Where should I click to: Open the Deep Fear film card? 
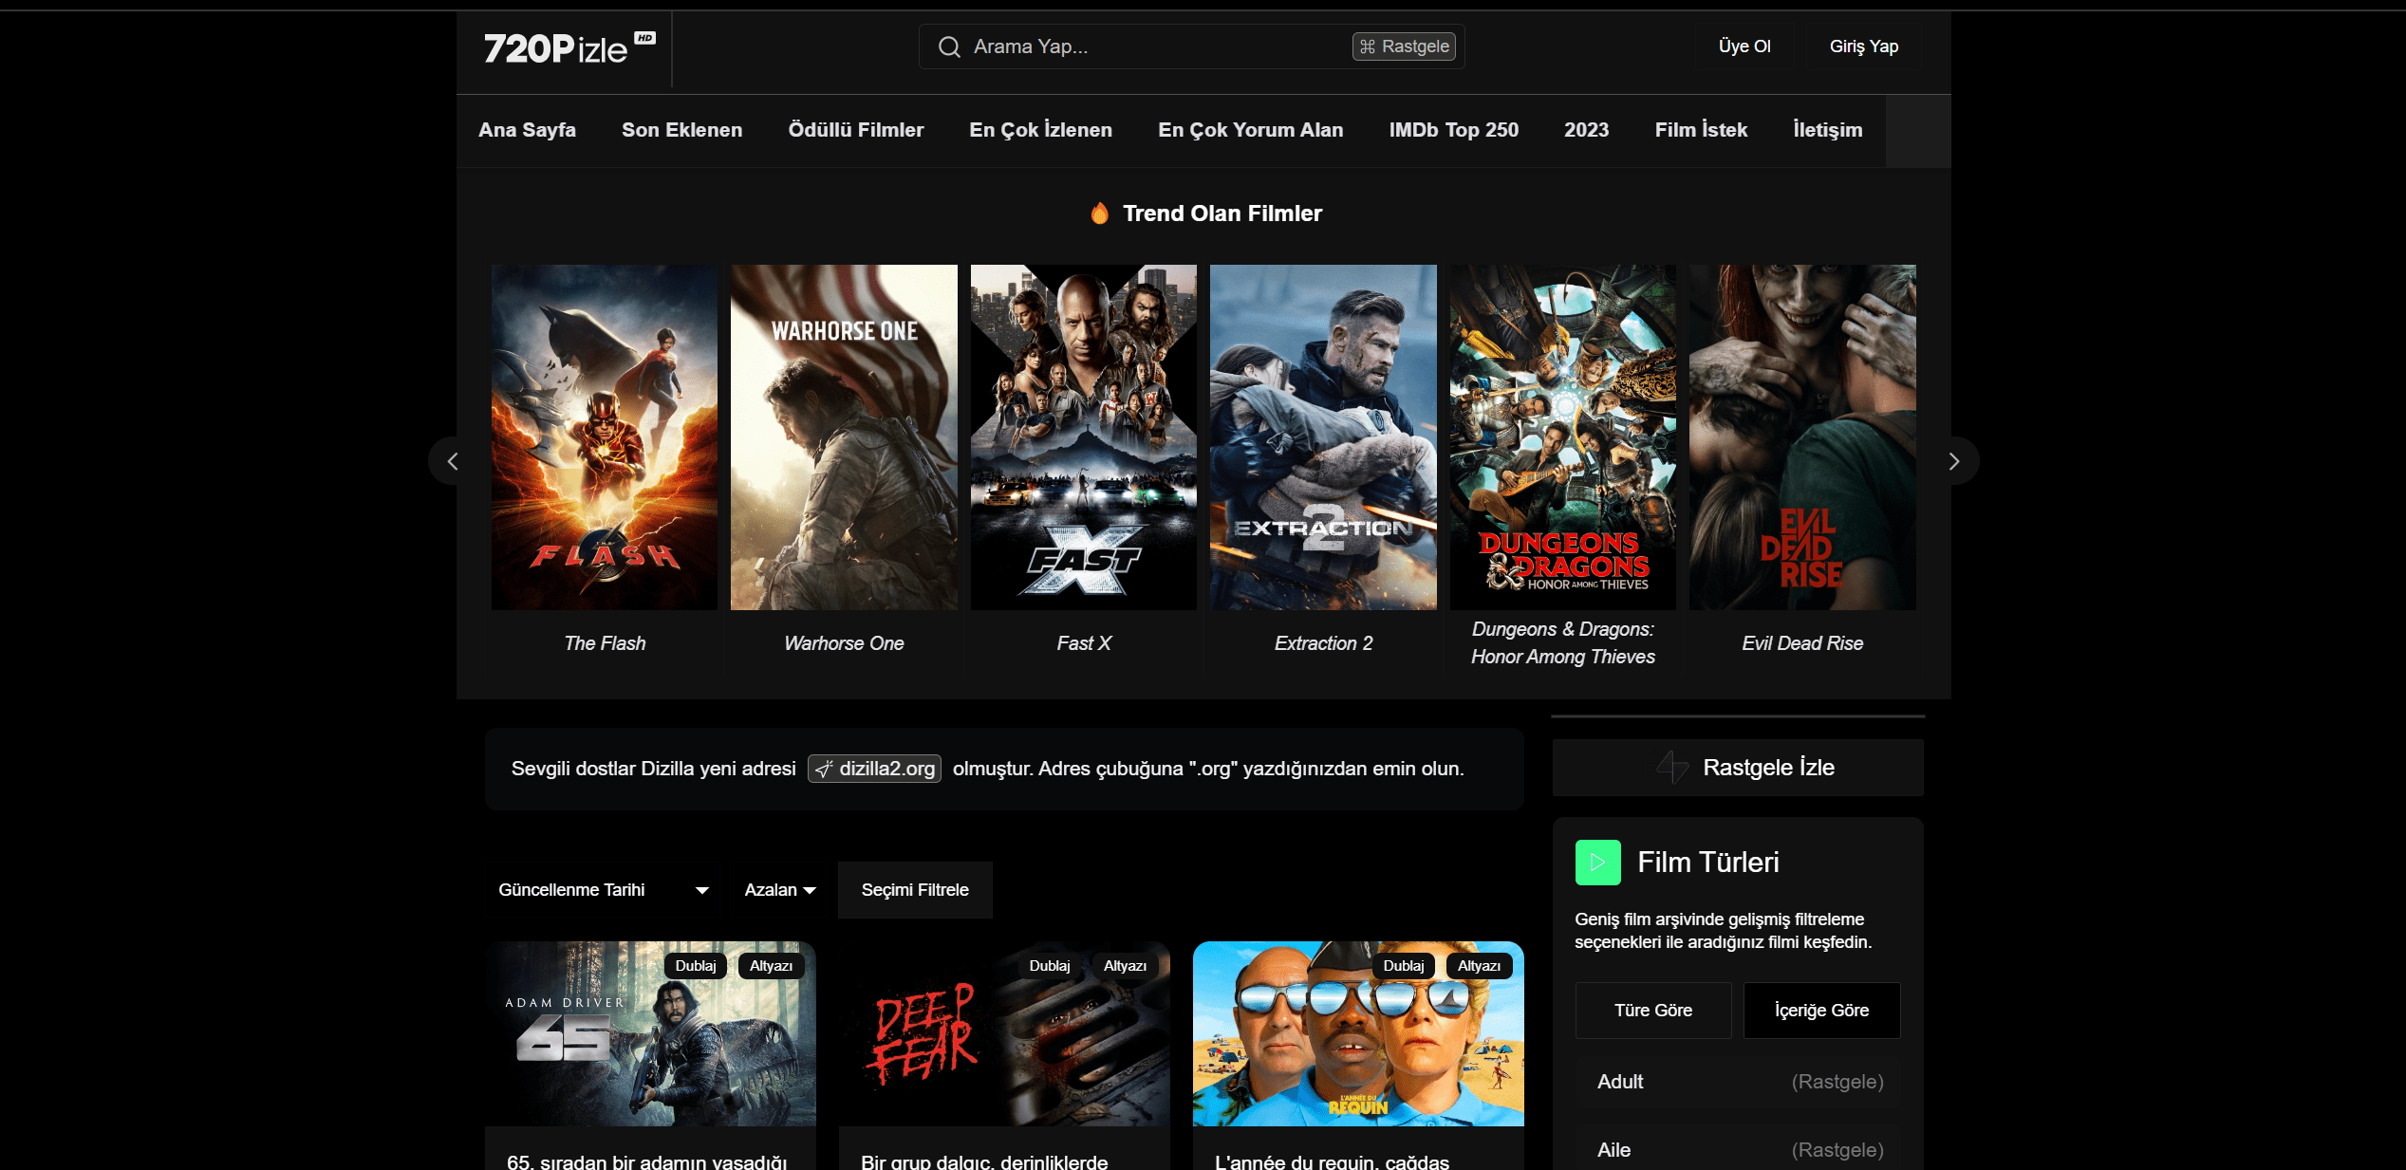[x=1004, y=1034]
